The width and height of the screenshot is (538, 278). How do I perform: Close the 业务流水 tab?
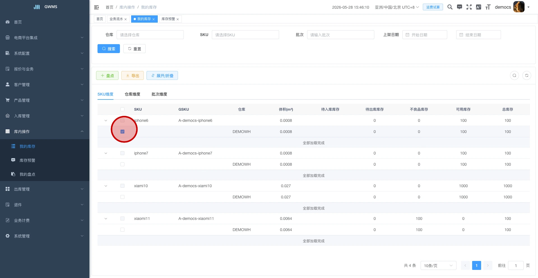126,19
